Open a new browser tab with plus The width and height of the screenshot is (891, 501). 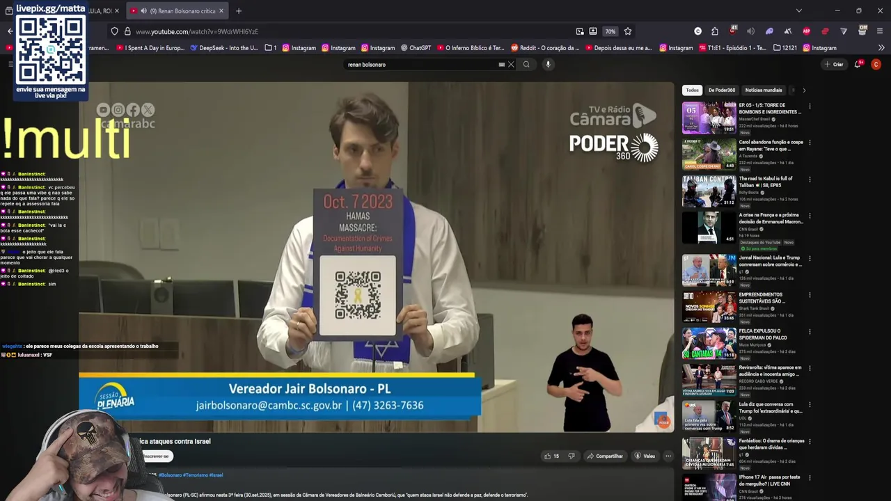click(x=238, y=11)
